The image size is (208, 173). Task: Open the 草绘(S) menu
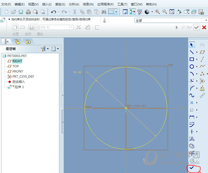[x=60, y=4]
